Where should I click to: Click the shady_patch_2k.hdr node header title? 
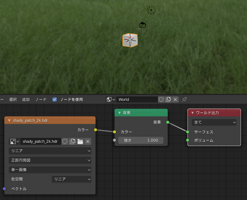(30, 120)
